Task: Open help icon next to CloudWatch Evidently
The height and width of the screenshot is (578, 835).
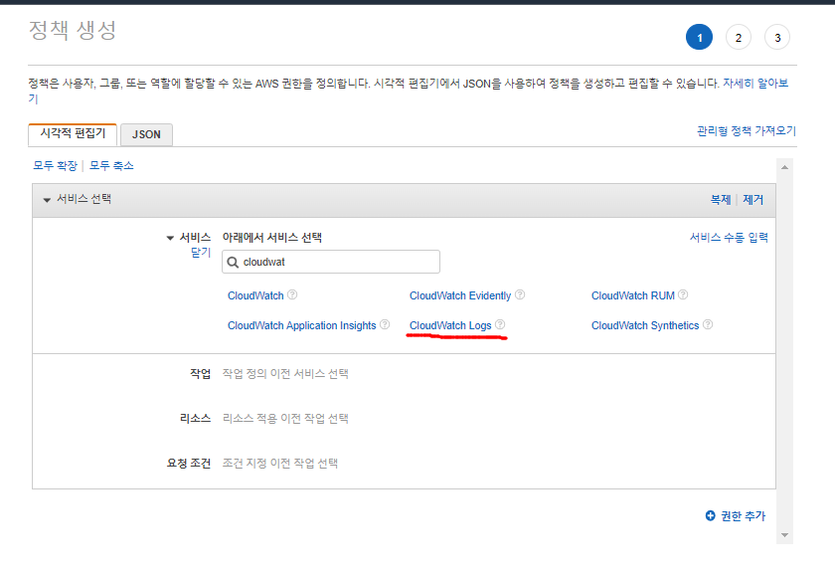Action: (520, 294)
